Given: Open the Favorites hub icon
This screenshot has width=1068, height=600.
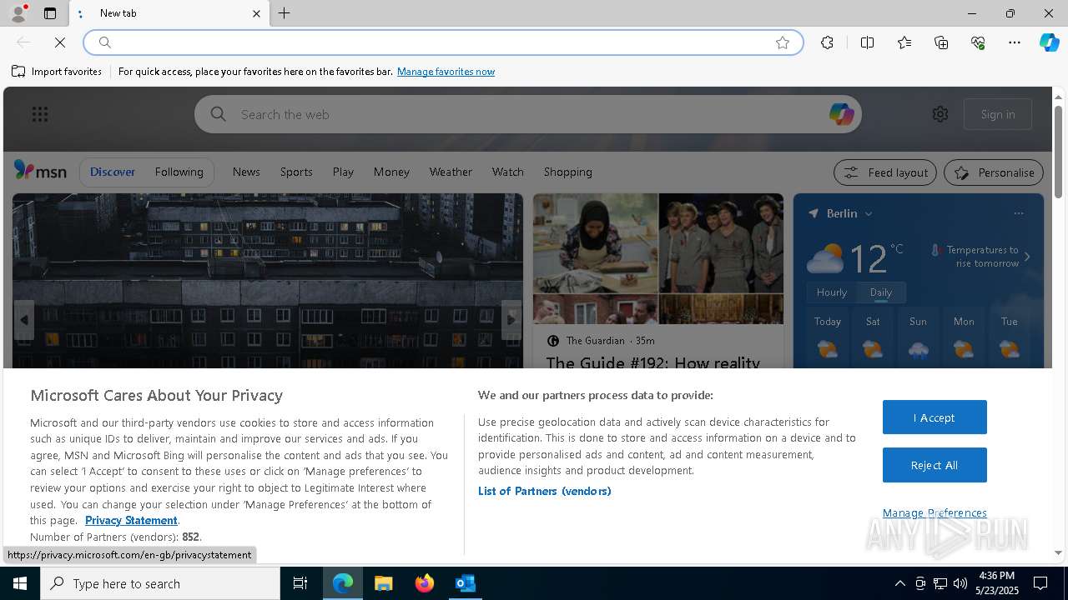Looking at the screenshot, I should [x=904, y=42].
